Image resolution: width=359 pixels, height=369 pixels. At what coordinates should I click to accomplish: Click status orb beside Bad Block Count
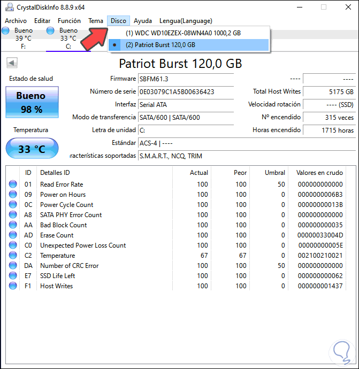pyautogui.click(x=13, y=225)
